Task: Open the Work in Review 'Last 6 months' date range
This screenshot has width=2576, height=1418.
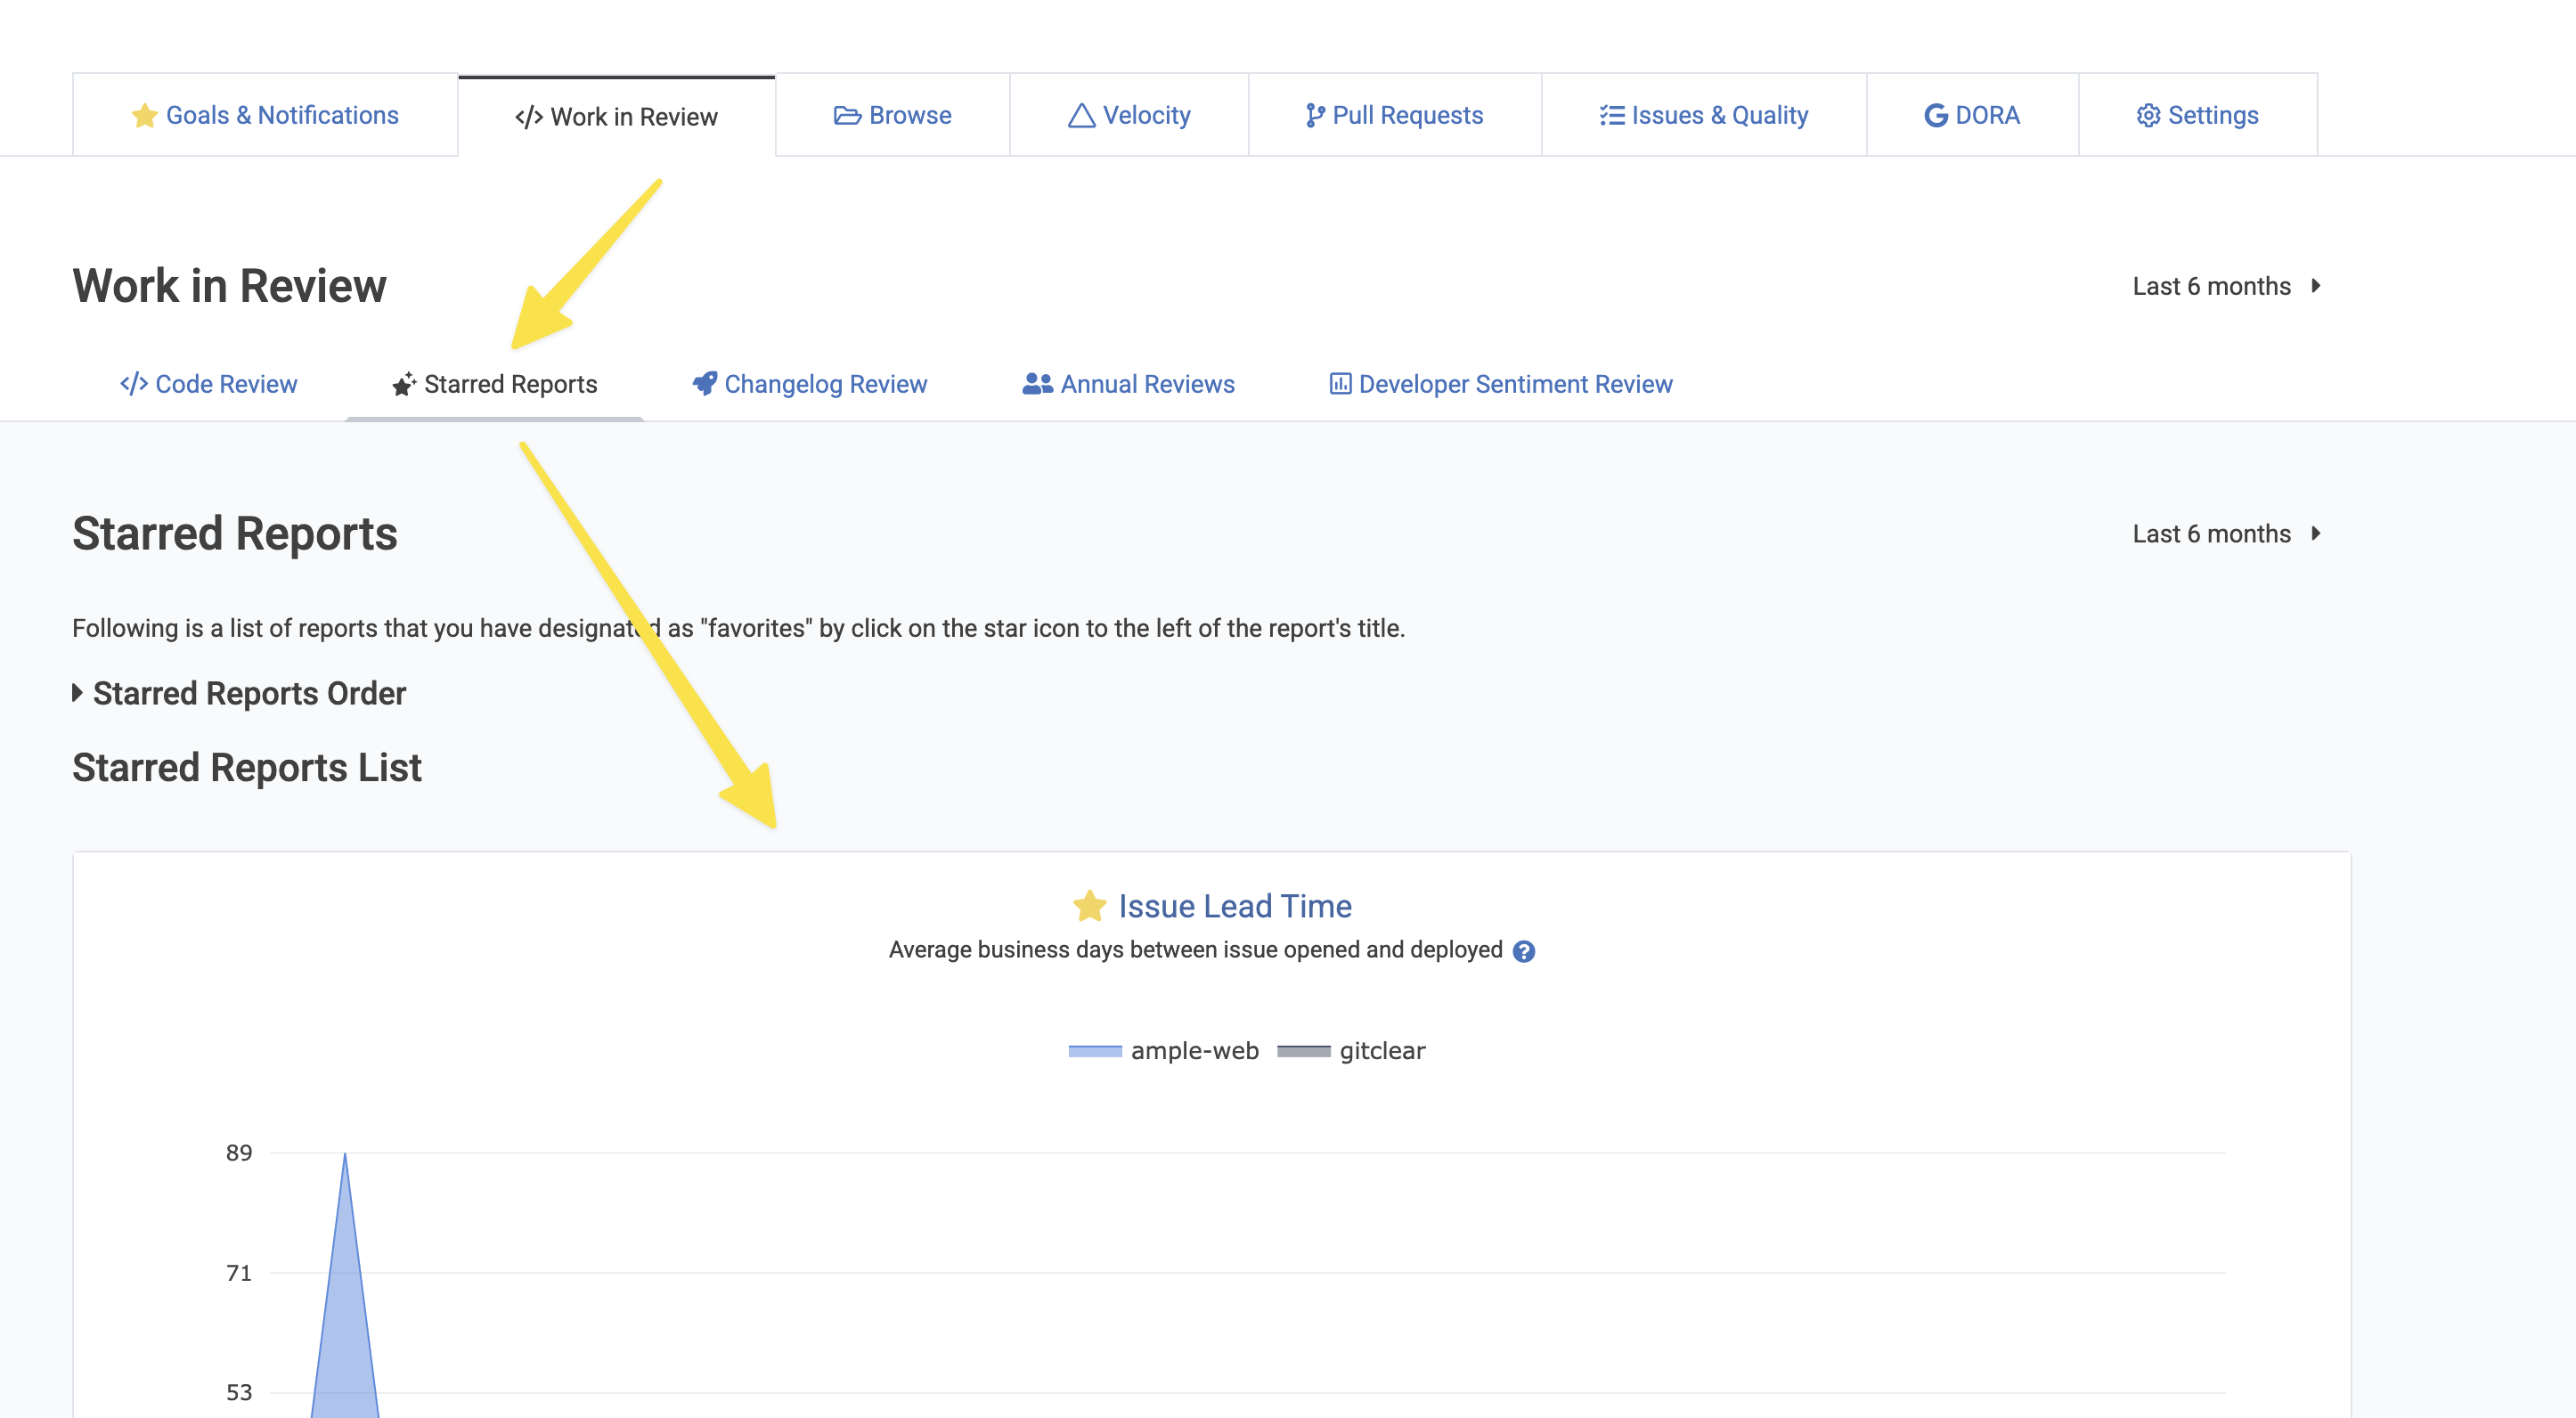Action: pyautogui.click(x=2226, y=286)
